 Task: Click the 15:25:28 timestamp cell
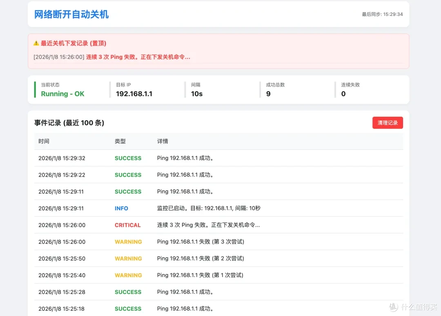[62, 292]
